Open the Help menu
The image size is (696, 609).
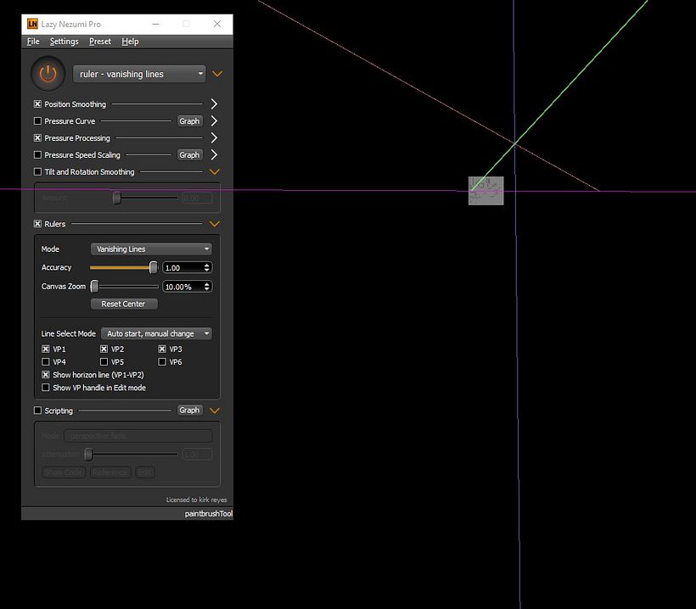pos(130,42)
